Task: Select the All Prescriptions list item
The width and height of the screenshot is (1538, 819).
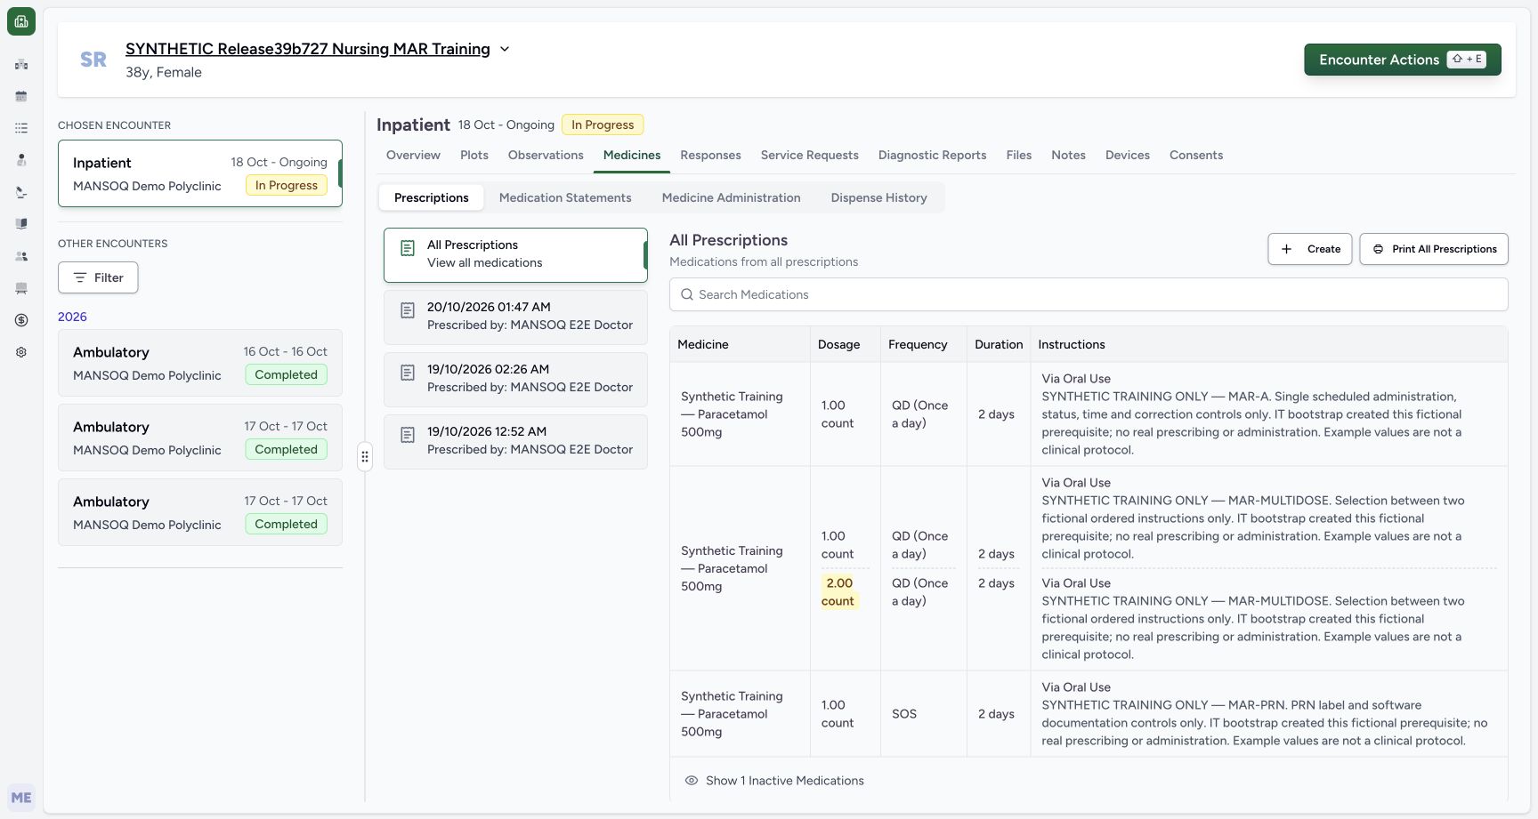Action: pos(515,254)
